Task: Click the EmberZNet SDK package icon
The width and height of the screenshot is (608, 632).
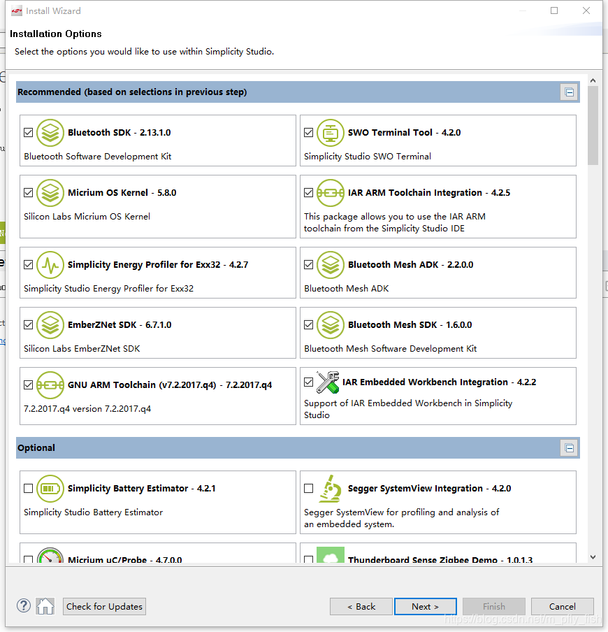Action: point(50,325)
